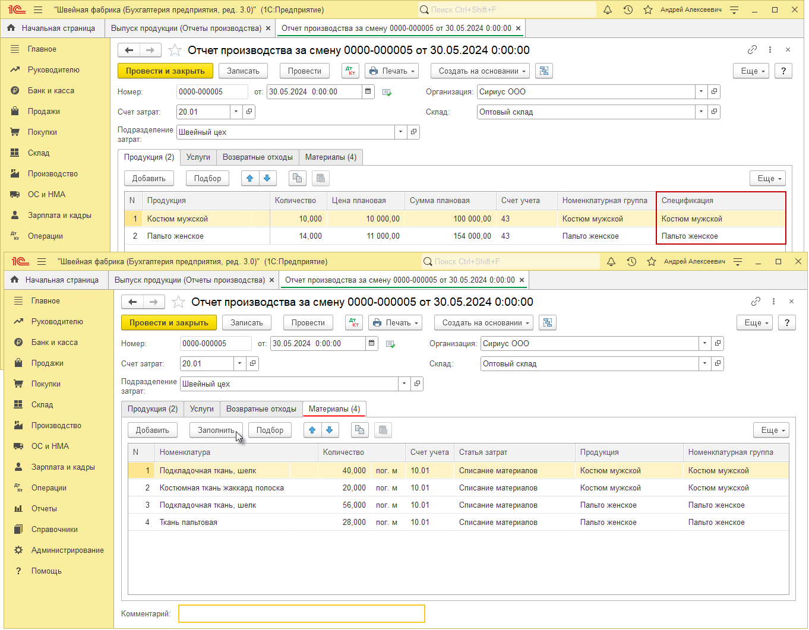The image size is (809, 630).
Task: Open Печать dropdown in upper window
Action: (391, 71)
